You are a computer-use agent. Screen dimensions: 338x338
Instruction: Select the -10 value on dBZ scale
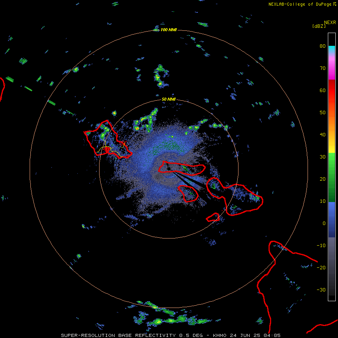click(x=321, y=246)
